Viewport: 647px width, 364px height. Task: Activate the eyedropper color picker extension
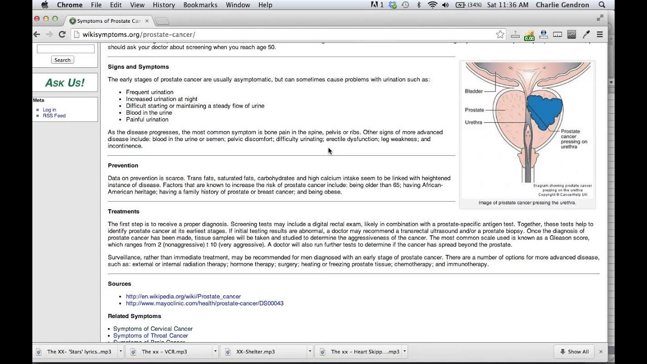click(x=586, y=34)
